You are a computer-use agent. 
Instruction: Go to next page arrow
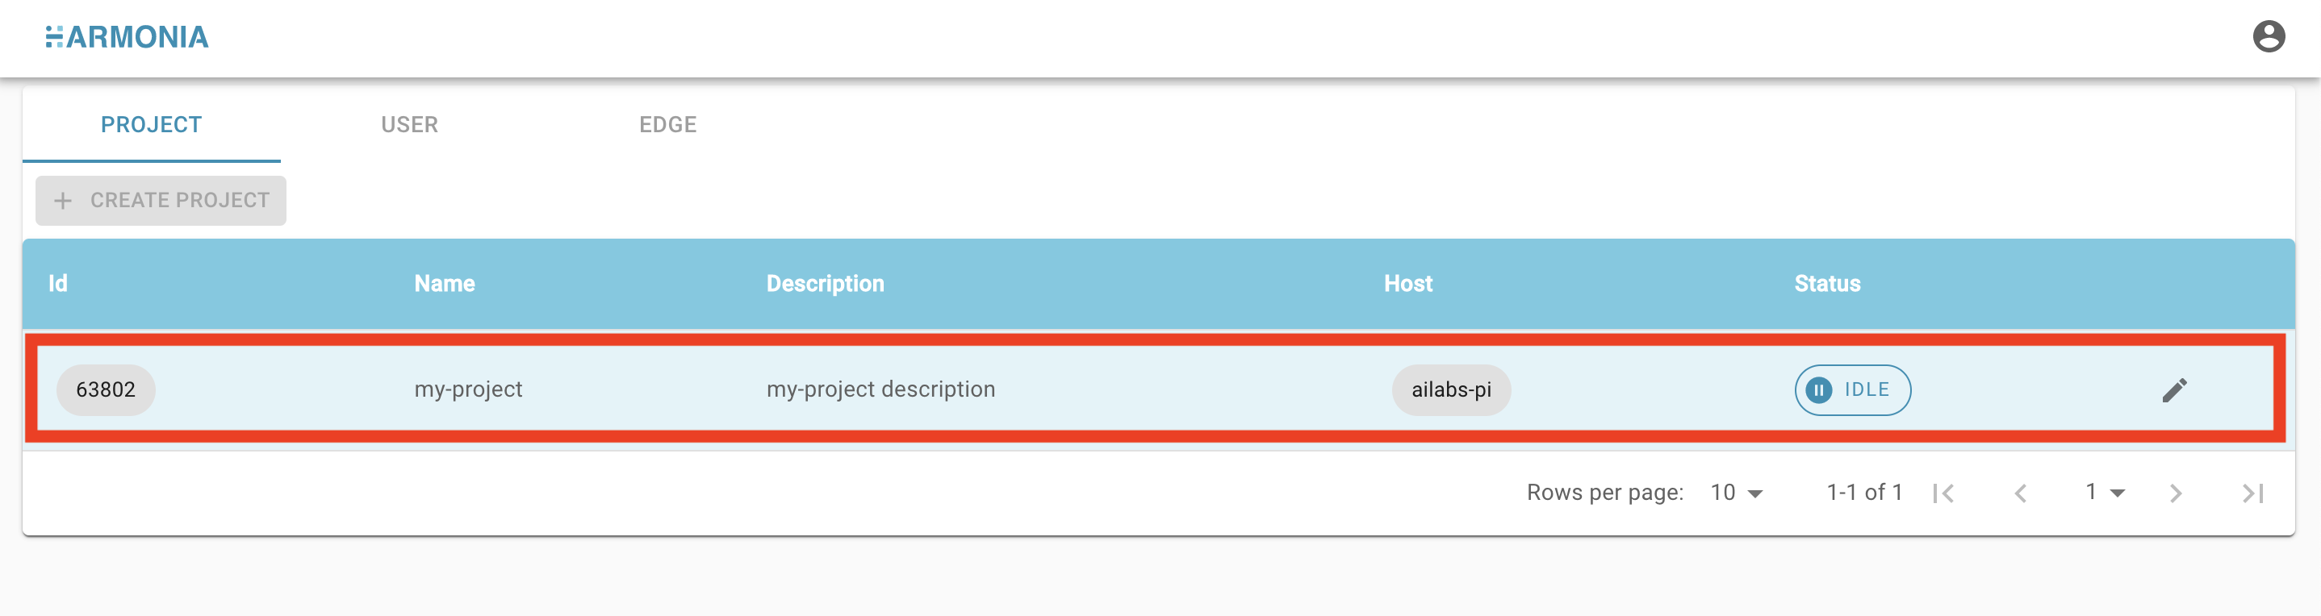(x=2175, y=493)
